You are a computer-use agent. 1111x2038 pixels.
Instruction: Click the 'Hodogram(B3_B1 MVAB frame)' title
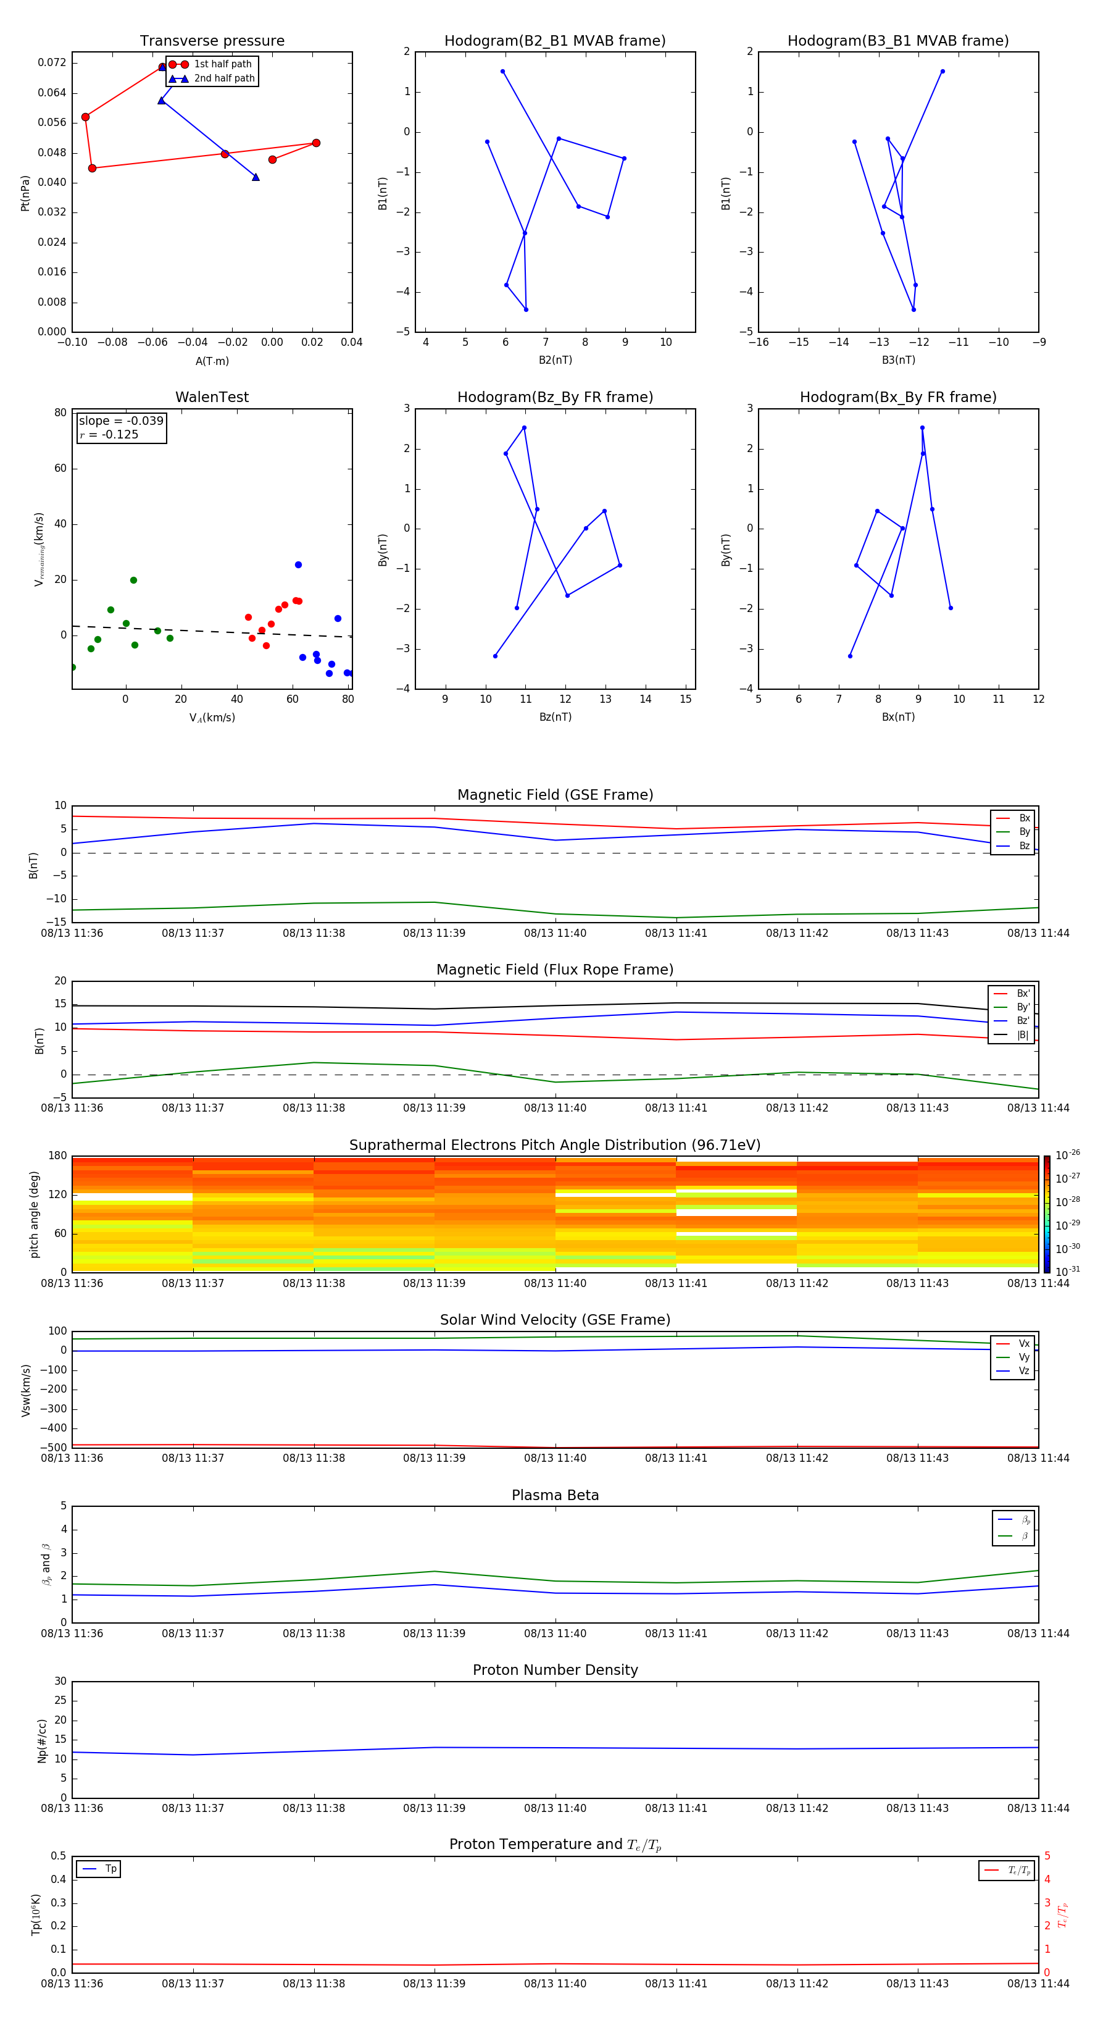898,41
